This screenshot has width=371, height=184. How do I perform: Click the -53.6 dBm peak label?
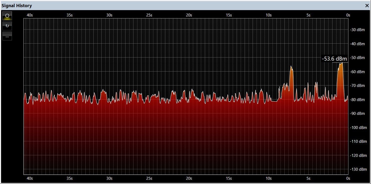[334, 59]
